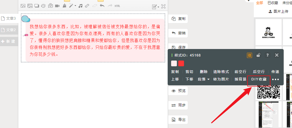Expand the magic wand dropdown arrow
292x128 pixels.
pos(75,6)
